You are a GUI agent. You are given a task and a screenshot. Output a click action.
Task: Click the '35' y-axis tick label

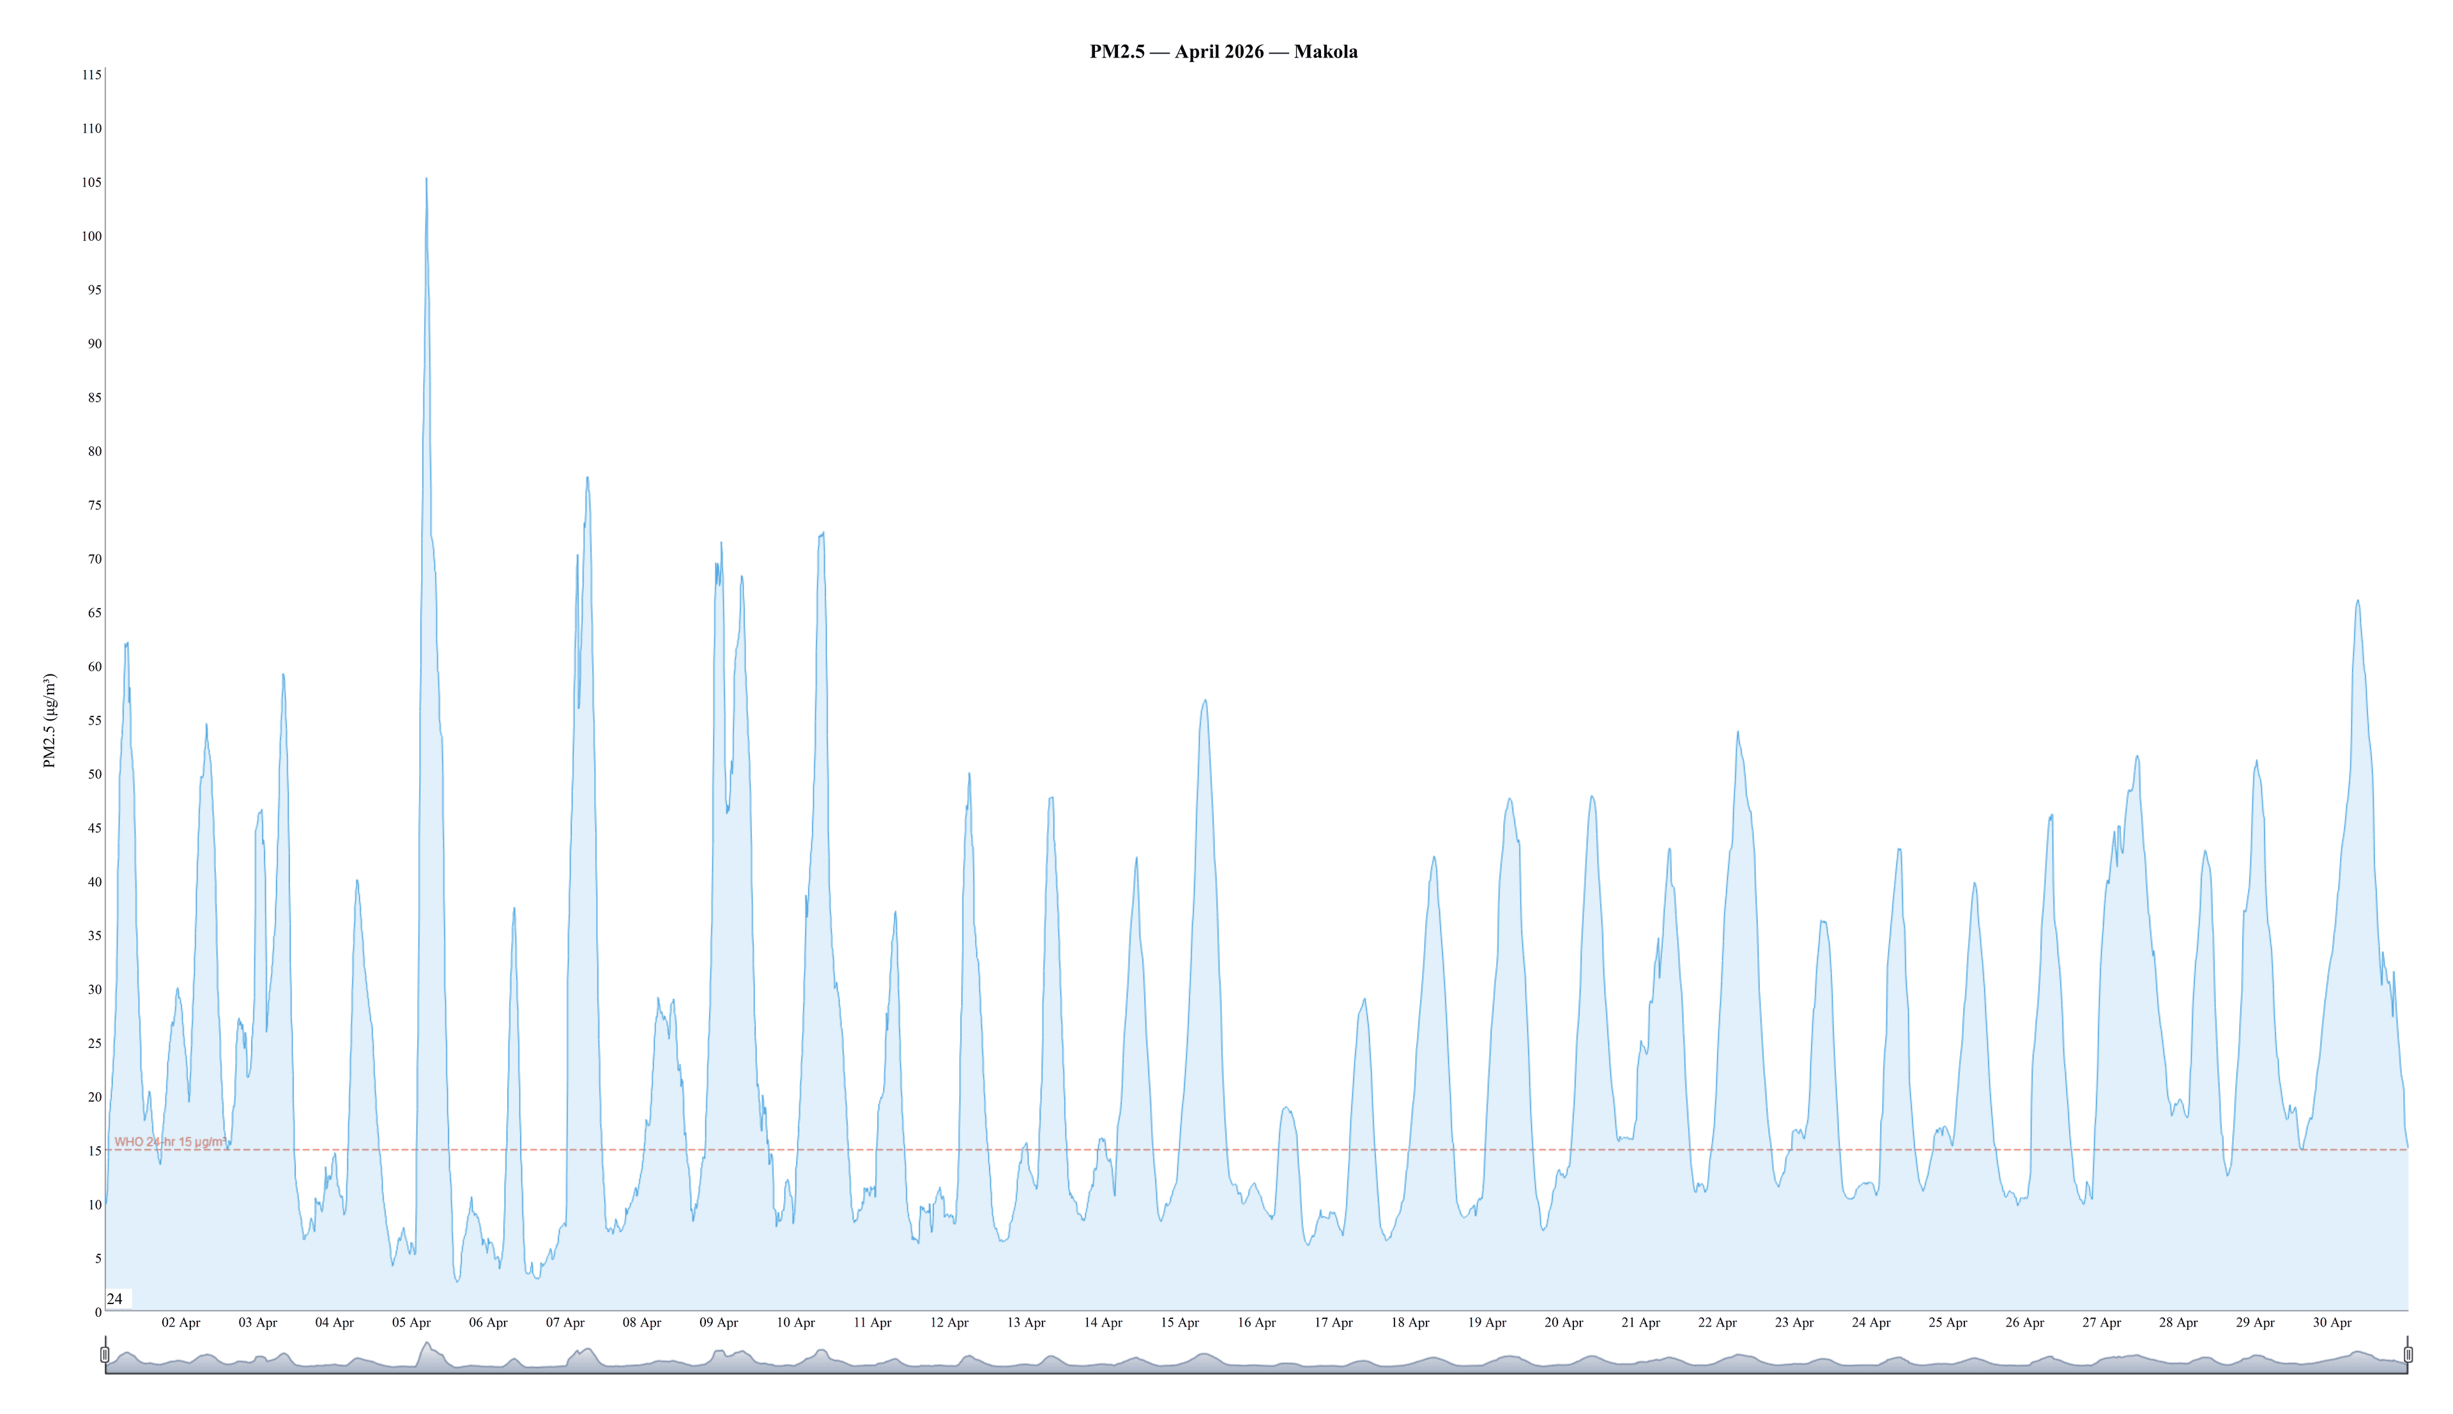click(x=94, y=936)
